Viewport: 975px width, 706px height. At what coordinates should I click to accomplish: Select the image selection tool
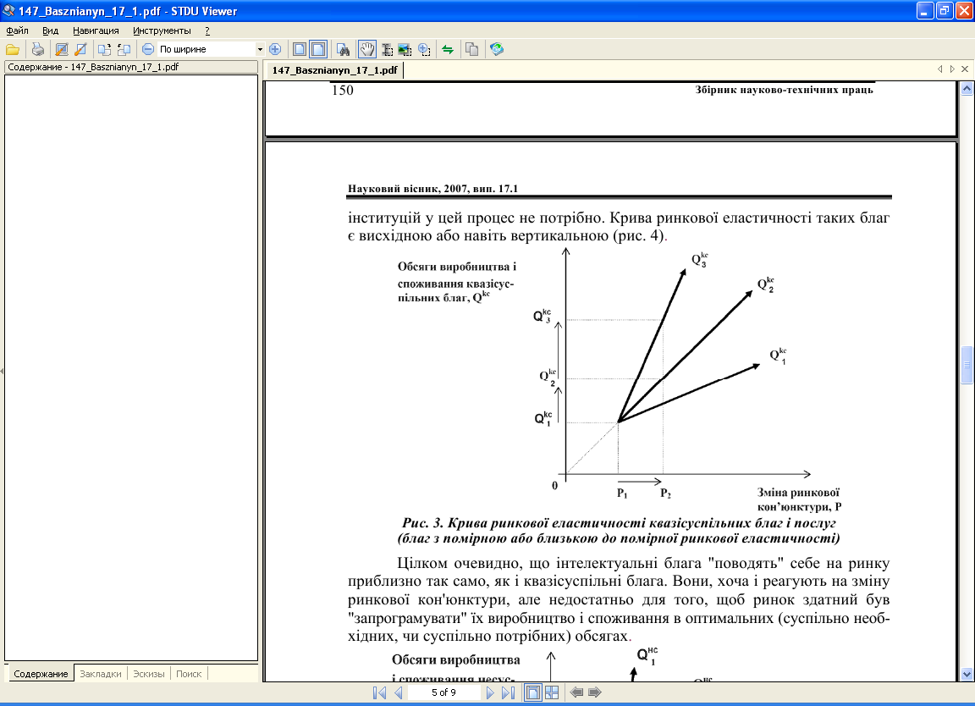405,50
